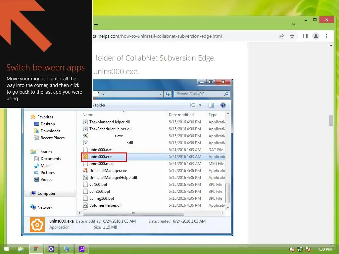Click the large unins000.exe icon in details pane
339x254 pixels.
pos(37,225)
